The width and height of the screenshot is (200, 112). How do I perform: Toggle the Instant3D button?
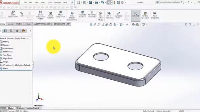tap(136, 16)
